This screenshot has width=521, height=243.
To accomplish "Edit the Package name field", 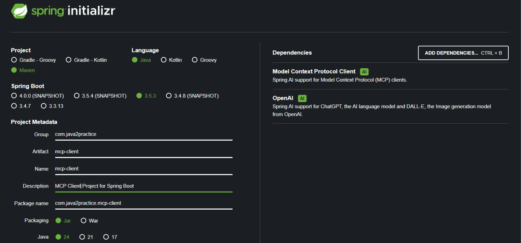I will (143, 203).
